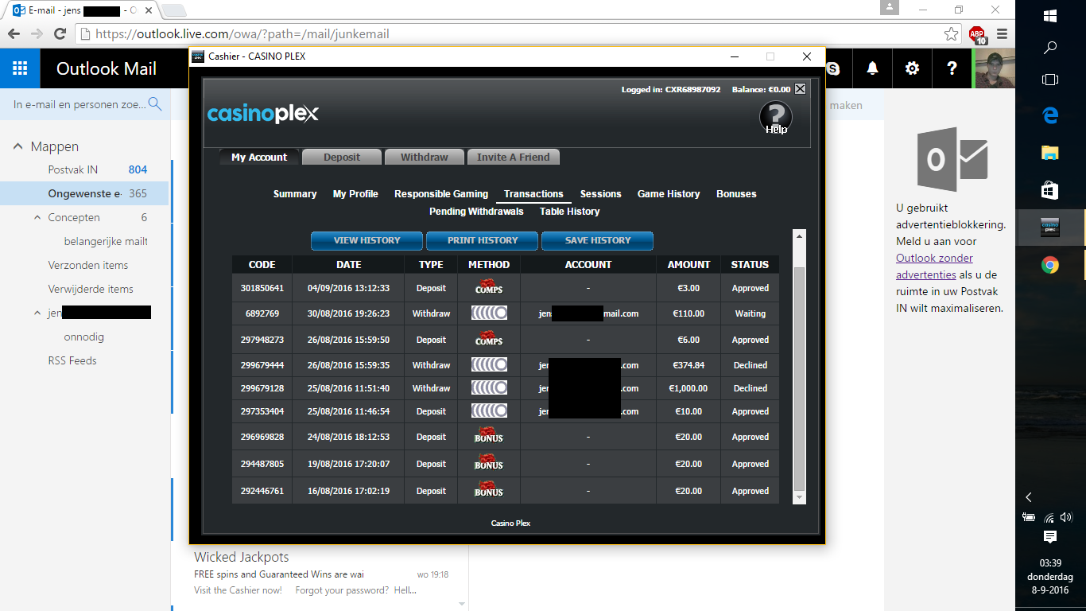Open the Outlook app launcher grid
The width and height of the screenshot is (1086, 611).
tap(20, 68)
